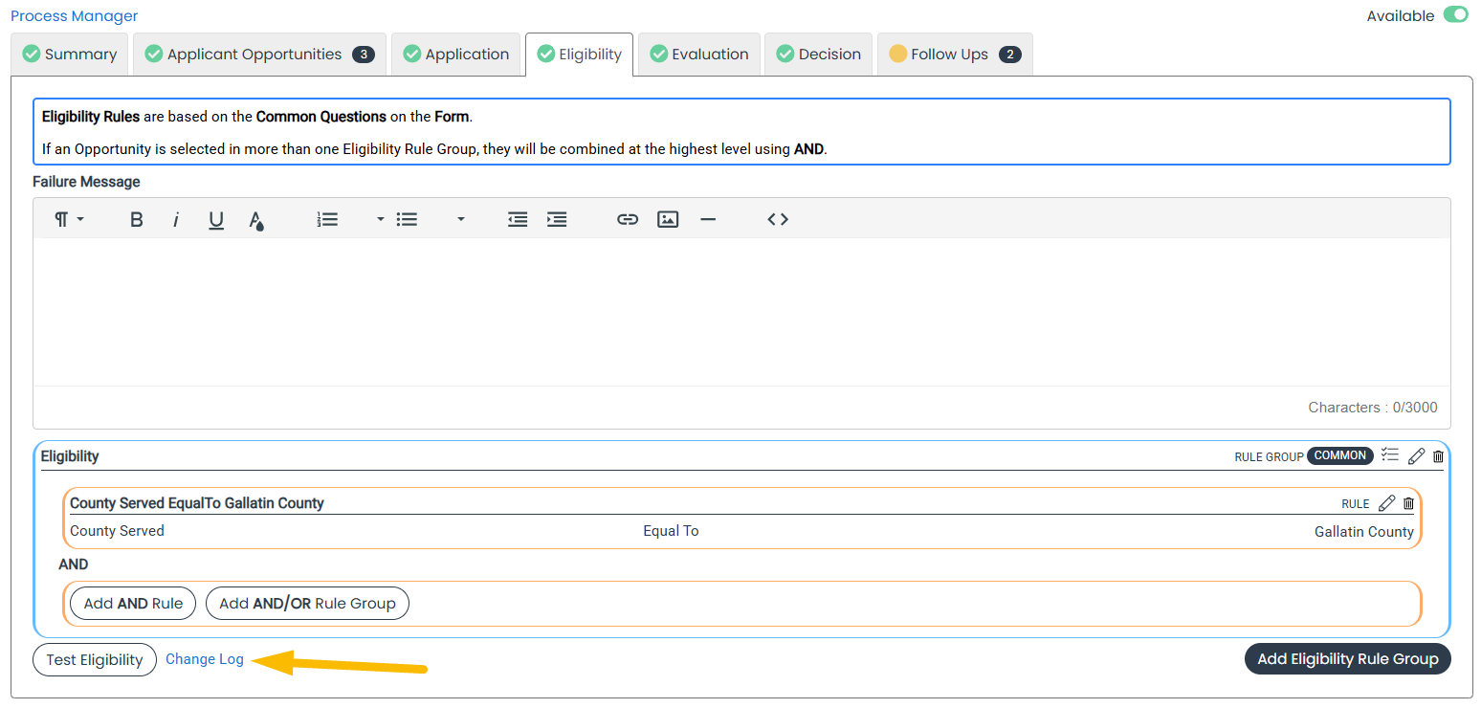Switch to the Summary tab
This screenshot has width=1481, height=708.
[x=70, y=55]
